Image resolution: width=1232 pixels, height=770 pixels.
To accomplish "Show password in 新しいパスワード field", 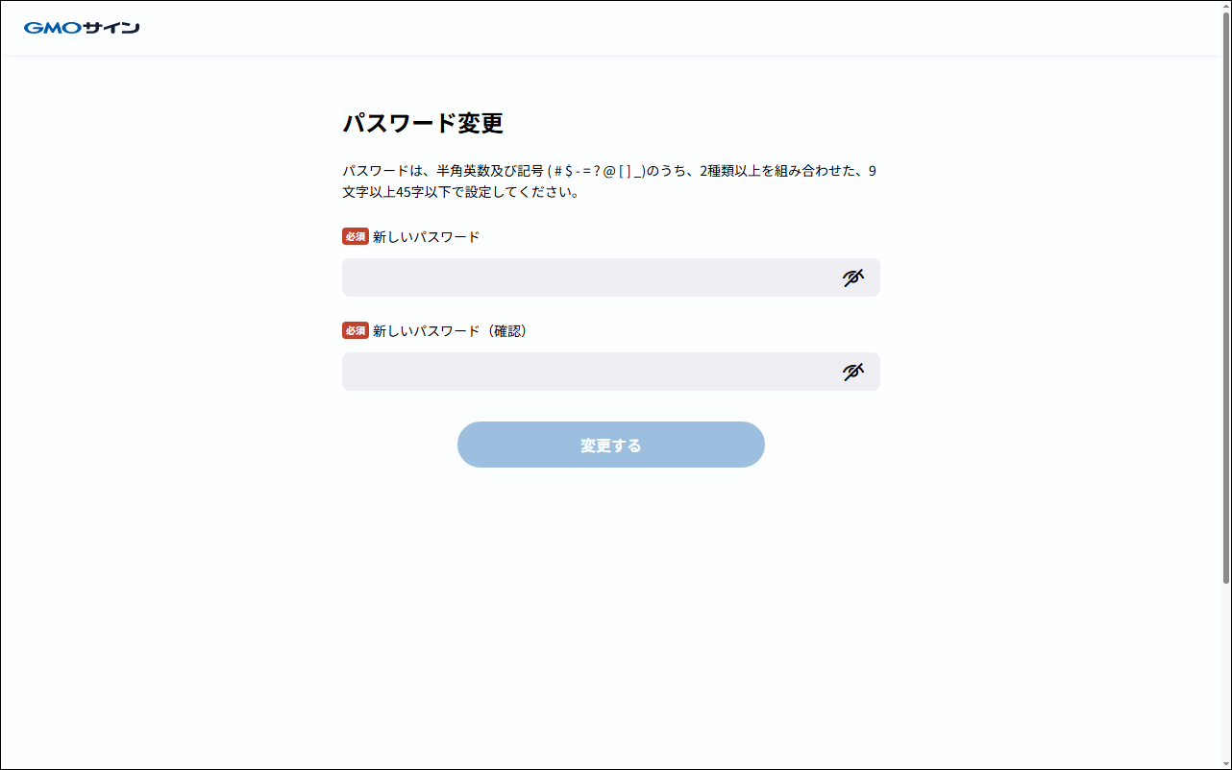I will pyautogui.click(x=853, y=277).
